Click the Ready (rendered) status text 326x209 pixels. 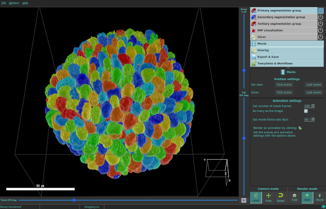pos(11,207)
